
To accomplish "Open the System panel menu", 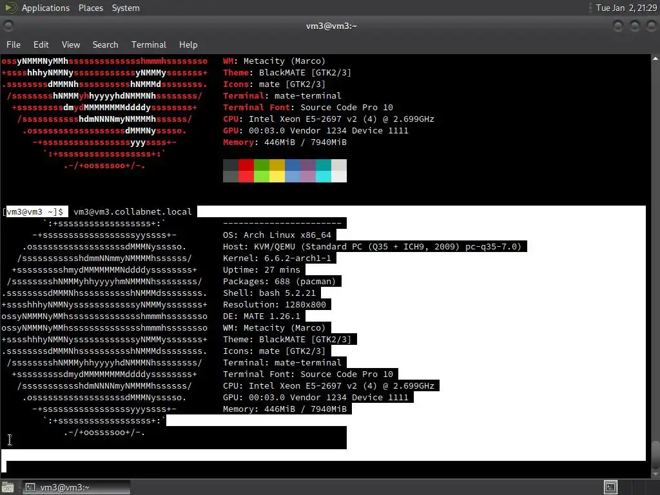I will pos(126,8).
